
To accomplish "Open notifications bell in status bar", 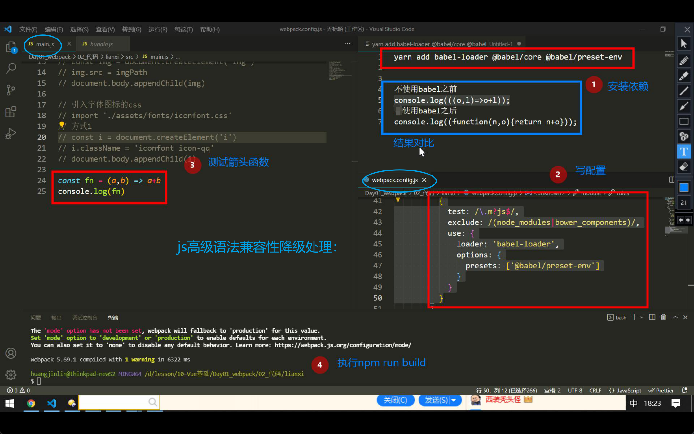I will pyautogui.click(x=684, y=390).
